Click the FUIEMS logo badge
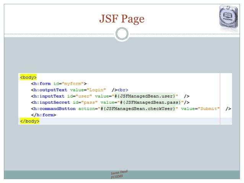Viewport: 244px width, 183px height. 228,17
